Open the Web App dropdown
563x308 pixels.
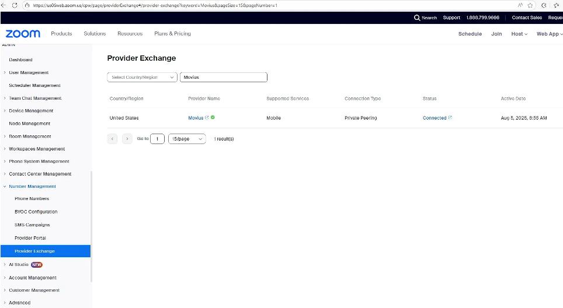(550, 34)
